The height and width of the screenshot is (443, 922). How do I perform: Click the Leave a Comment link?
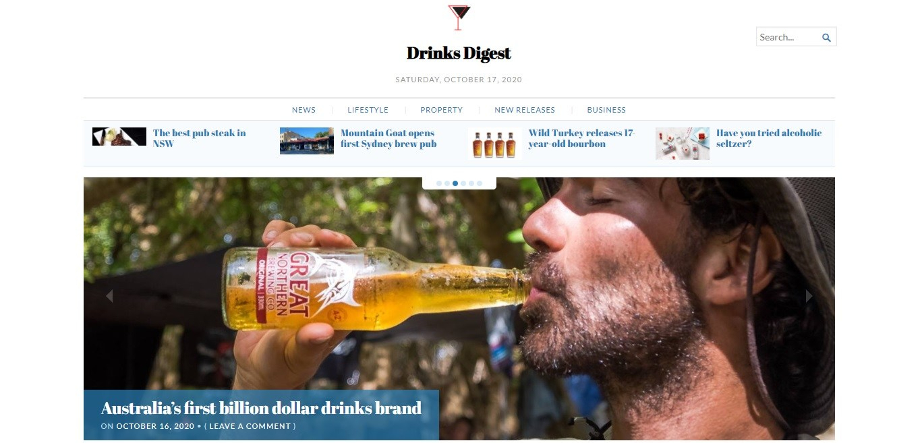click(x=250, y=426)
